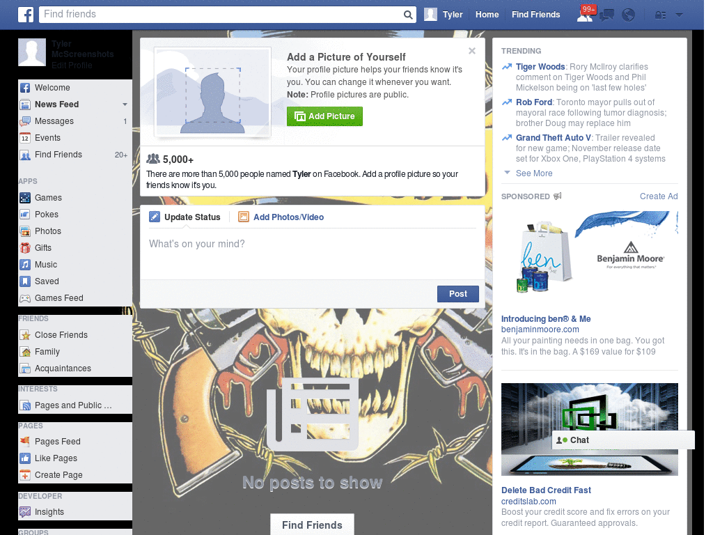Screen dimensions: 713x535
Task: Click the sponsored megaphone icon
Action: [558, 196]
